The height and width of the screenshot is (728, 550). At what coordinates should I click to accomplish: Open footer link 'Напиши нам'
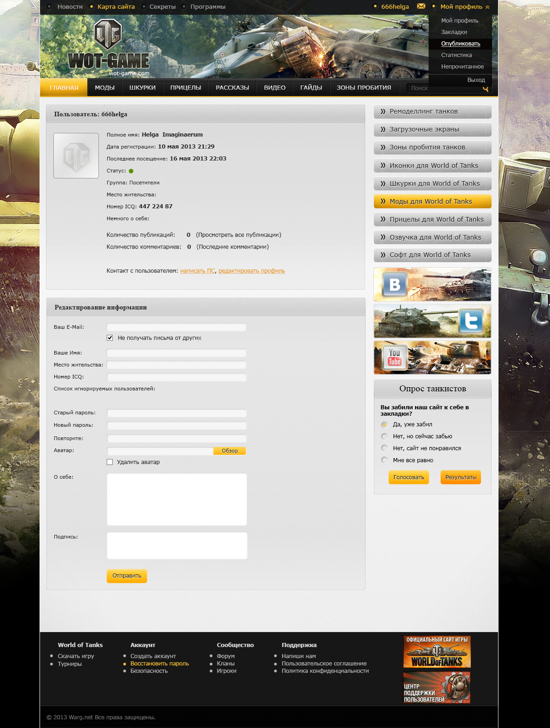pos(299,656)
